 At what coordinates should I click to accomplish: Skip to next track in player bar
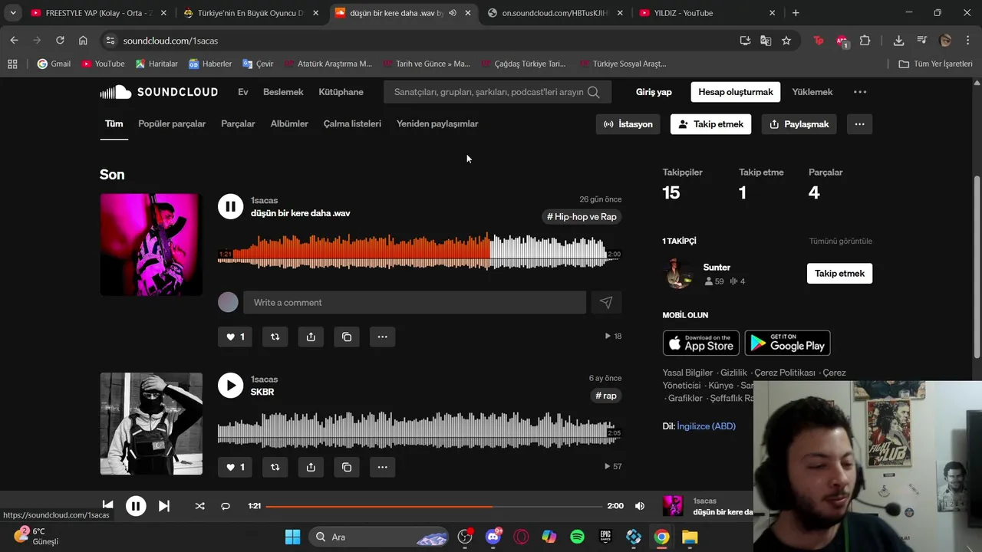(163, 506)
